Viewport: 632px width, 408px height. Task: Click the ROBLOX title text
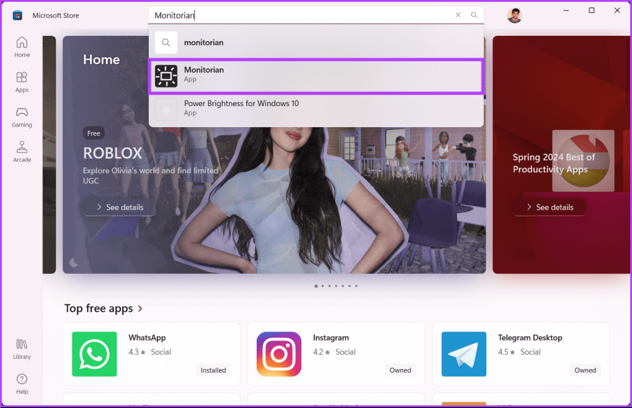(112, 153)
